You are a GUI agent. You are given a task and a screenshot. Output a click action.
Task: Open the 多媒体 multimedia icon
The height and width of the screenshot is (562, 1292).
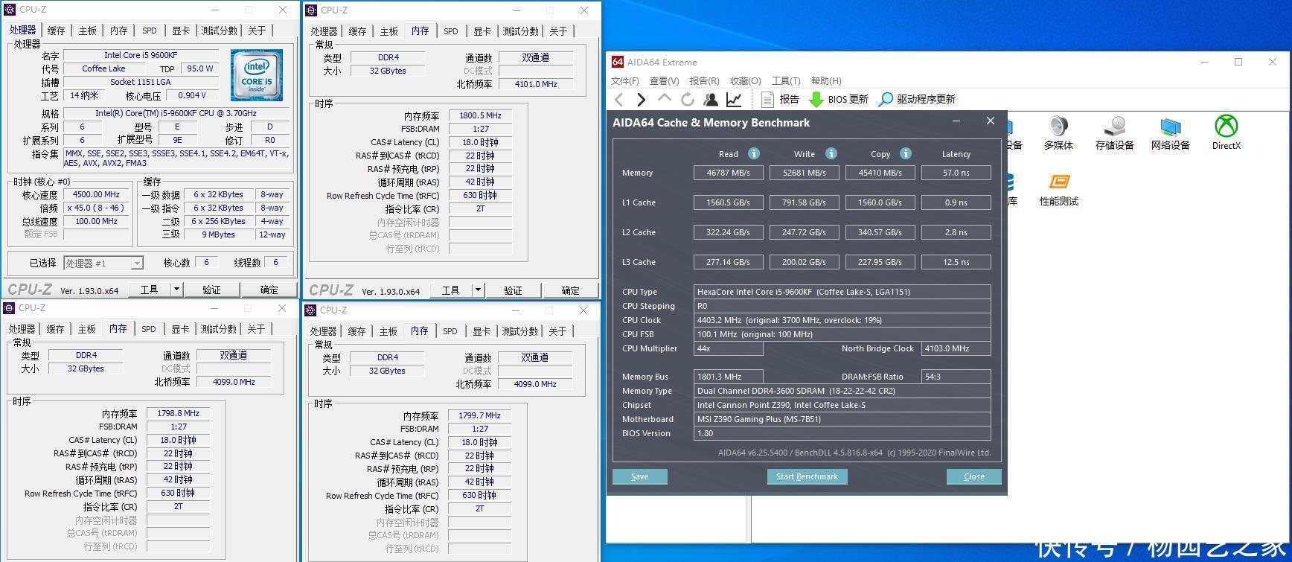tap(1058, 133)
